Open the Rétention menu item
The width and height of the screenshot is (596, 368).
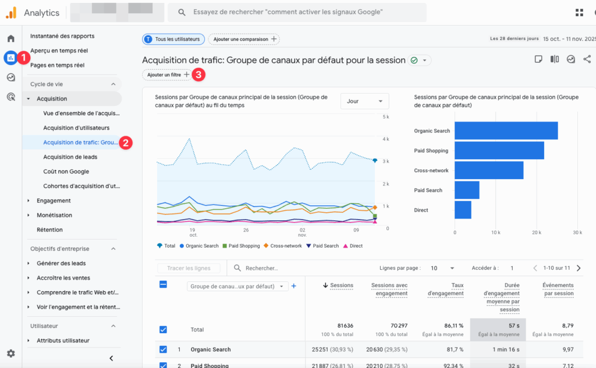click(x=49, y=230)
